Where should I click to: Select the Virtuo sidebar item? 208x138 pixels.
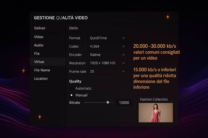point(39,62)
